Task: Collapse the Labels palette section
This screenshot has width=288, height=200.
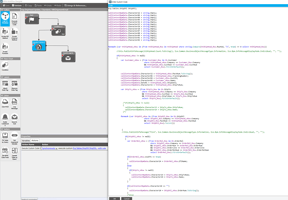Action: coord(2,77)
